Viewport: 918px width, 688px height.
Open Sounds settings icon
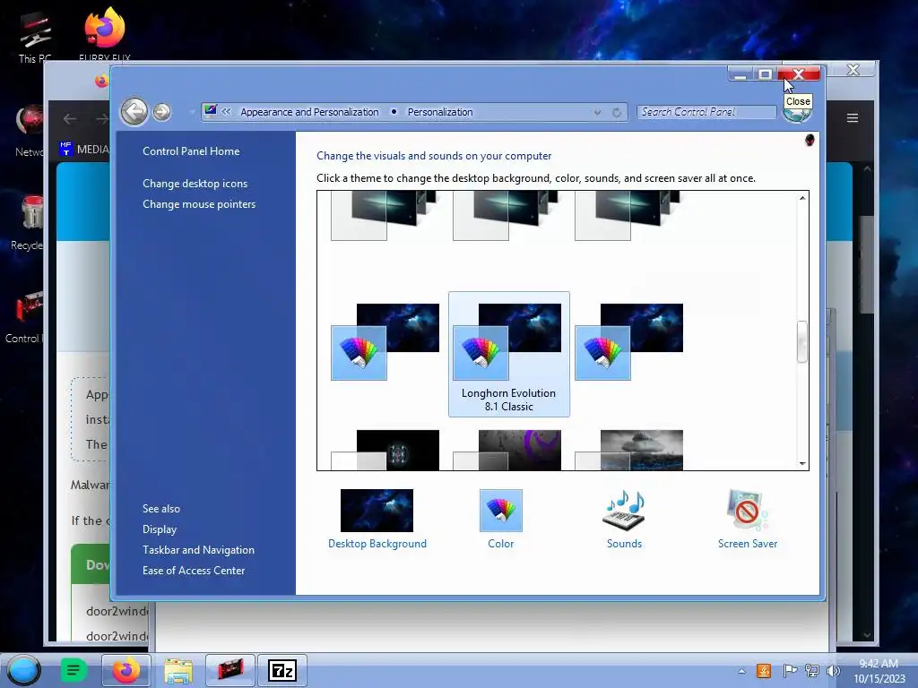624,511
